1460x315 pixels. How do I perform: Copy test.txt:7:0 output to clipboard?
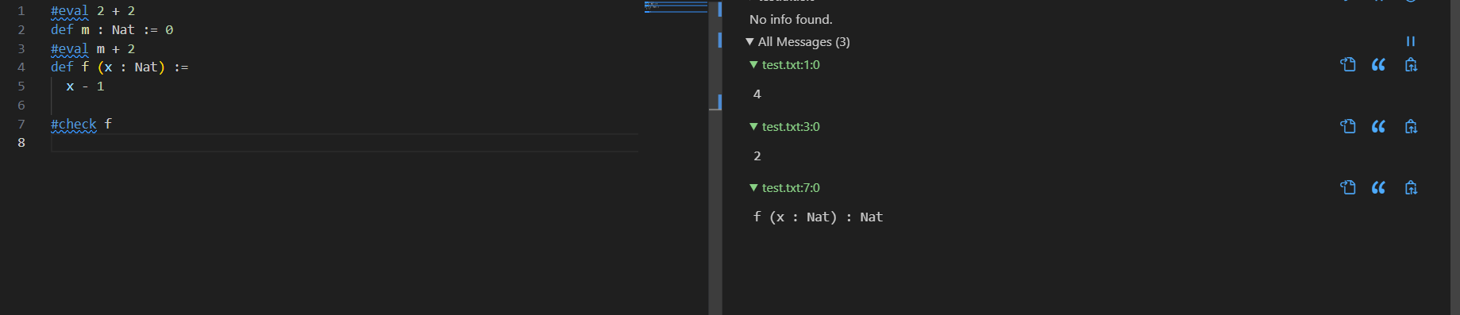coord(1411,187)
